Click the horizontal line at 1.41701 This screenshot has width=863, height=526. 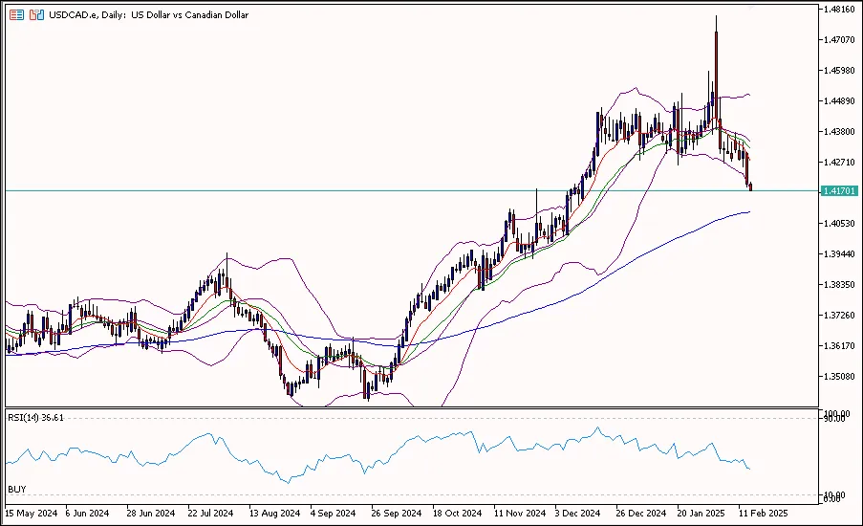[382, 191]
